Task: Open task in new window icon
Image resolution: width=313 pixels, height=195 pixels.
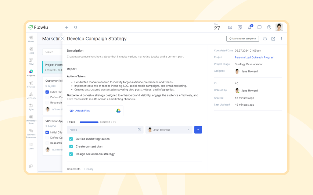Action: coord(273,39)
